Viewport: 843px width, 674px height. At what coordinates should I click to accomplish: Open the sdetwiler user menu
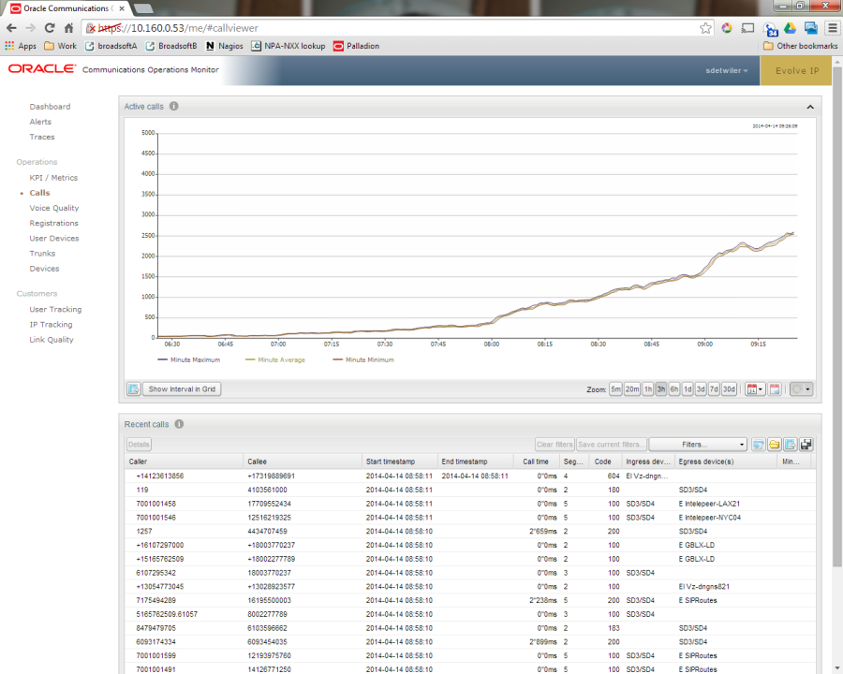(x=726, y=70)
